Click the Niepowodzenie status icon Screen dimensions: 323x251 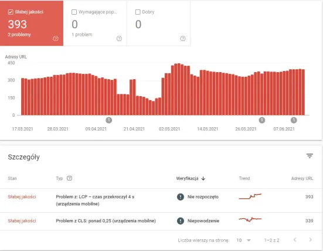pyautogui.click(x=181, y=221)
